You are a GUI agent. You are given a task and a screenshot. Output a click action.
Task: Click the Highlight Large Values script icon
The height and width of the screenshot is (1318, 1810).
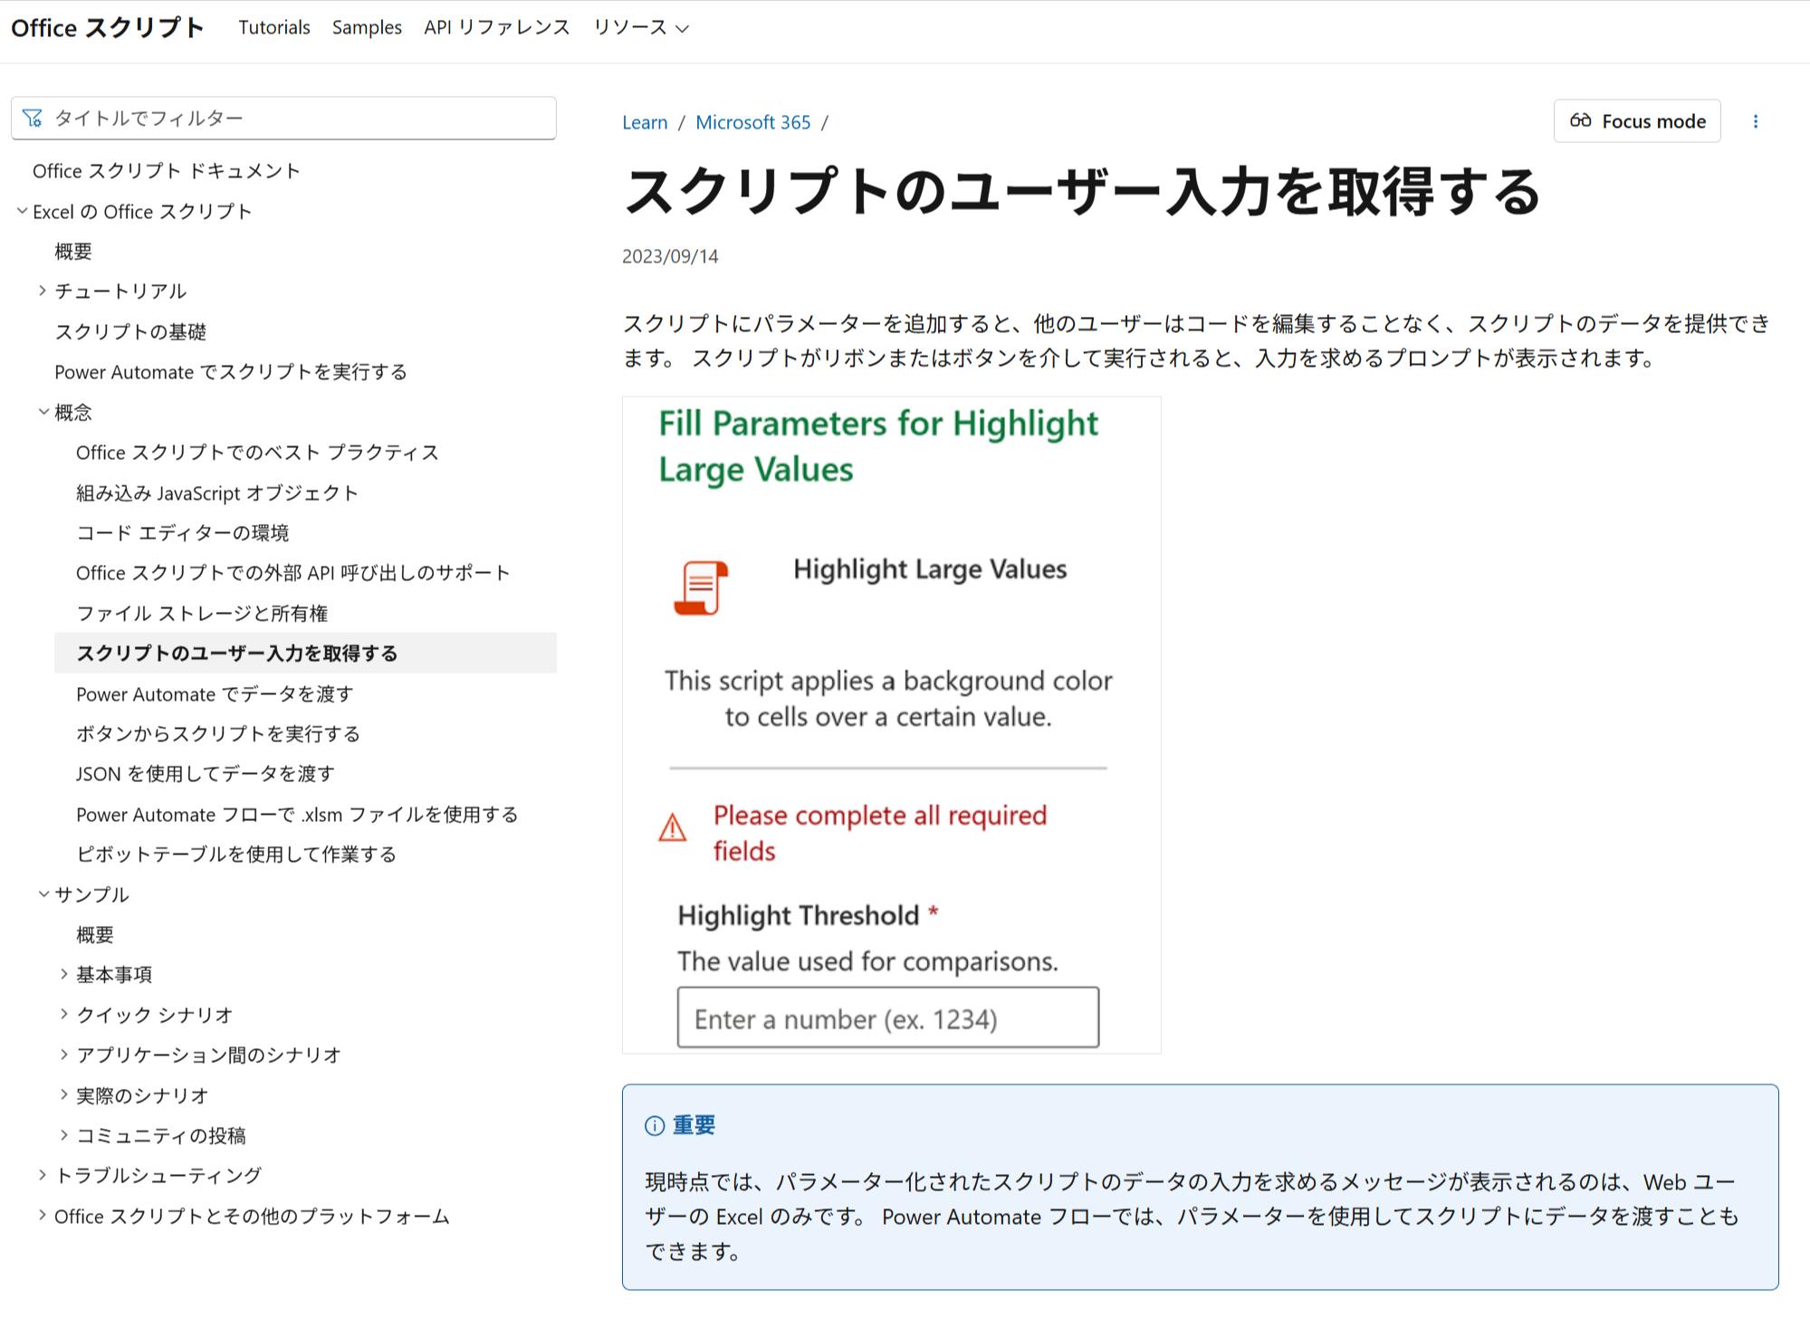click(701, 587)
